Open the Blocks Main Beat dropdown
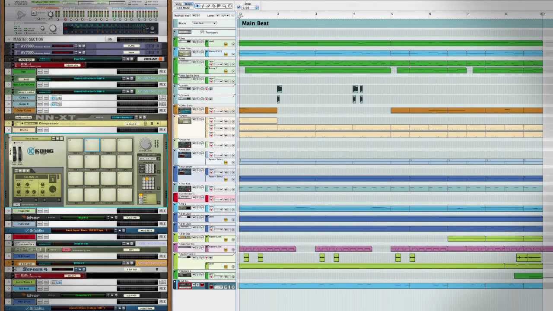 tap(204, 23)
